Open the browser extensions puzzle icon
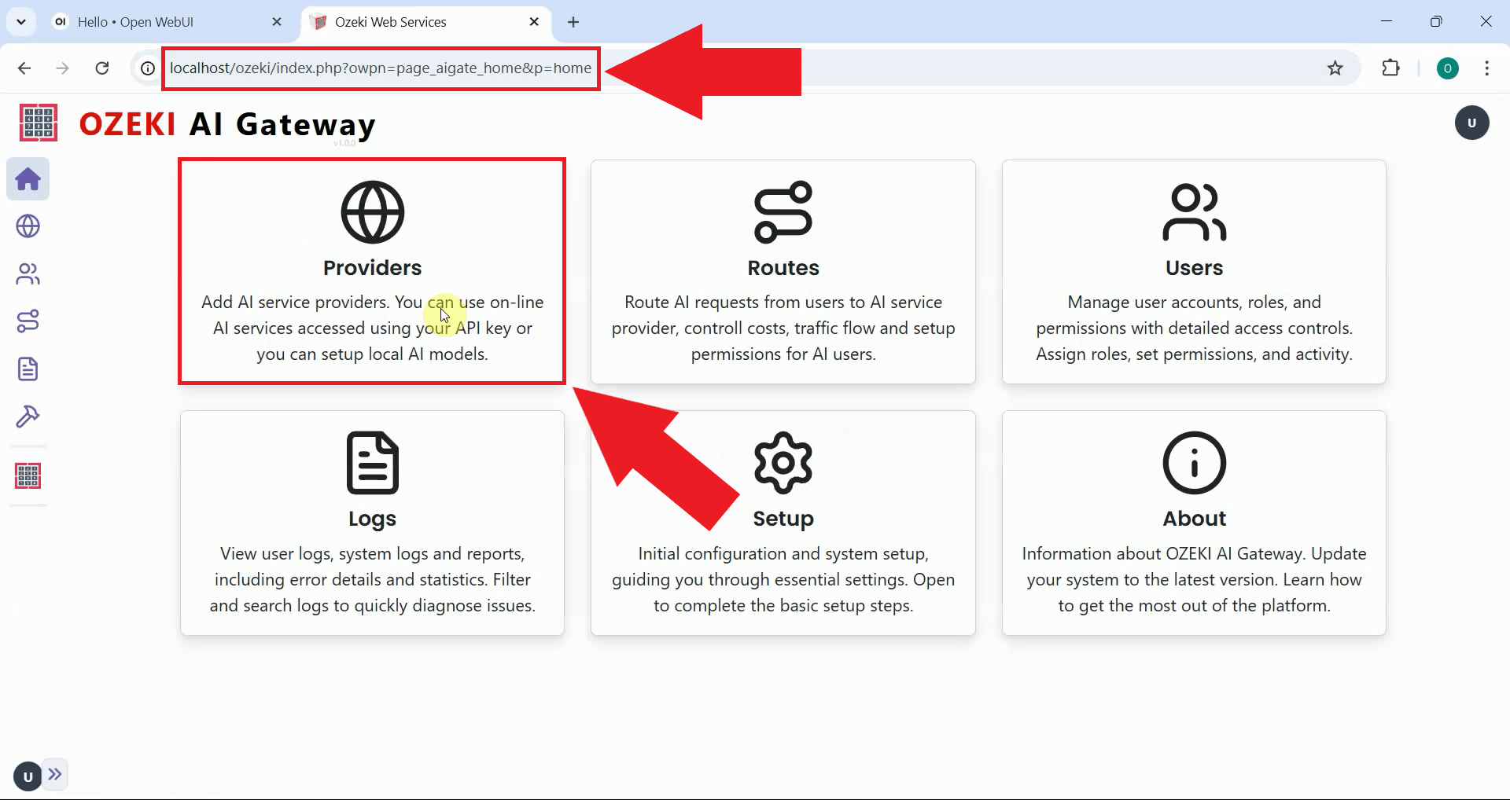 click(x=1390, y=68)
